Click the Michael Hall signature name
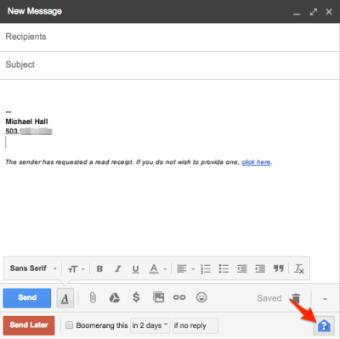Viewport: 340px width, 339px height. tap(26, 121)
